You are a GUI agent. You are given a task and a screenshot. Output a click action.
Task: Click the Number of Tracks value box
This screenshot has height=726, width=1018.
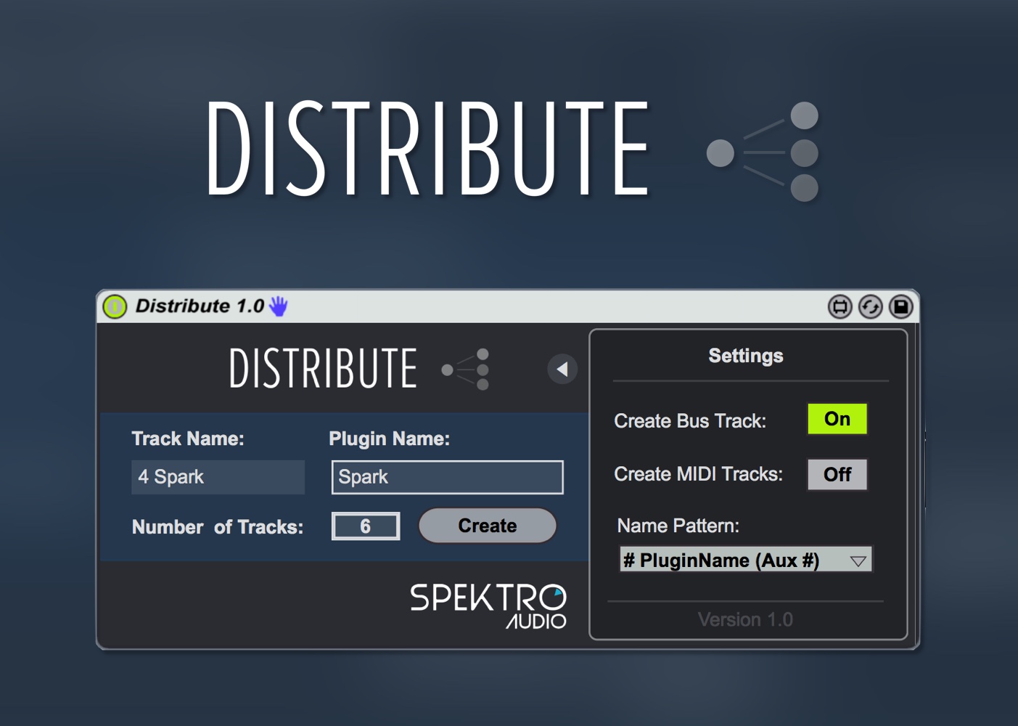[x=365, y=526]
